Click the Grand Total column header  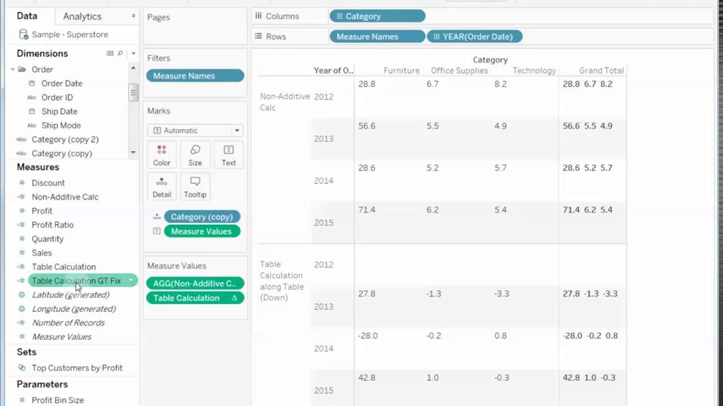[x=601, y=70]
